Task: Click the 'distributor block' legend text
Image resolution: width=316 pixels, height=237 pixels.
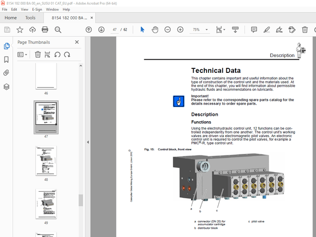Action: (x=208, y=228)
